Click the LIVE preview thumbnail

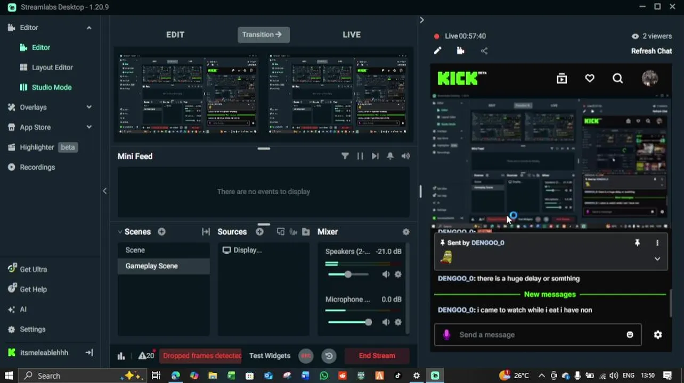[338, 93]
